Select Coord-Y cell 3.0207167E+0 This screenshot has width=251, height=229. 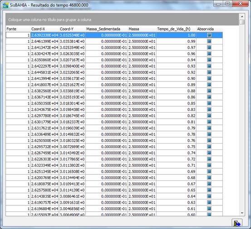(x=72, y=60)
